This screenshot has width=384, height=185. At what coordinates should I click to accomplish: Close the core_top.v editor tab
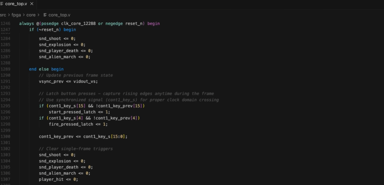point(32,4)
